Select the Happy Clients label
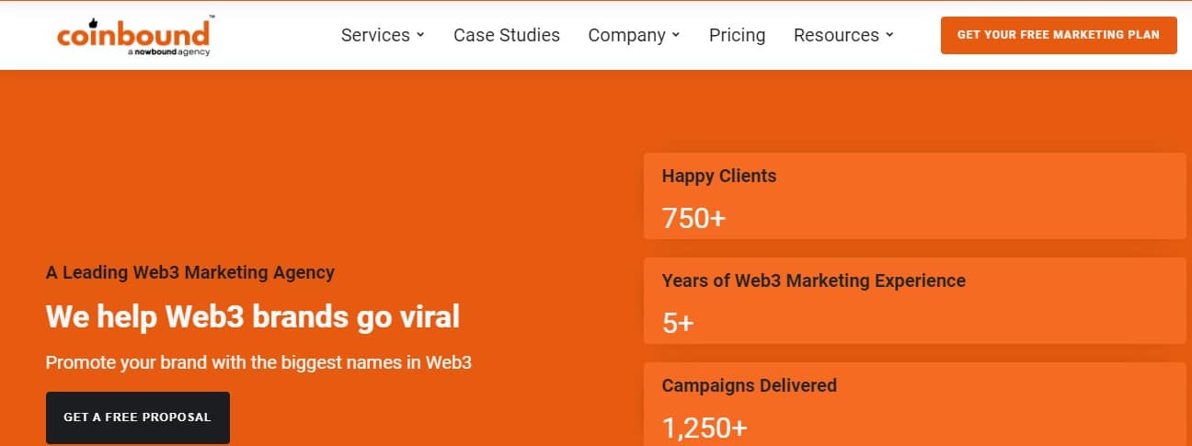 [719, 176]
